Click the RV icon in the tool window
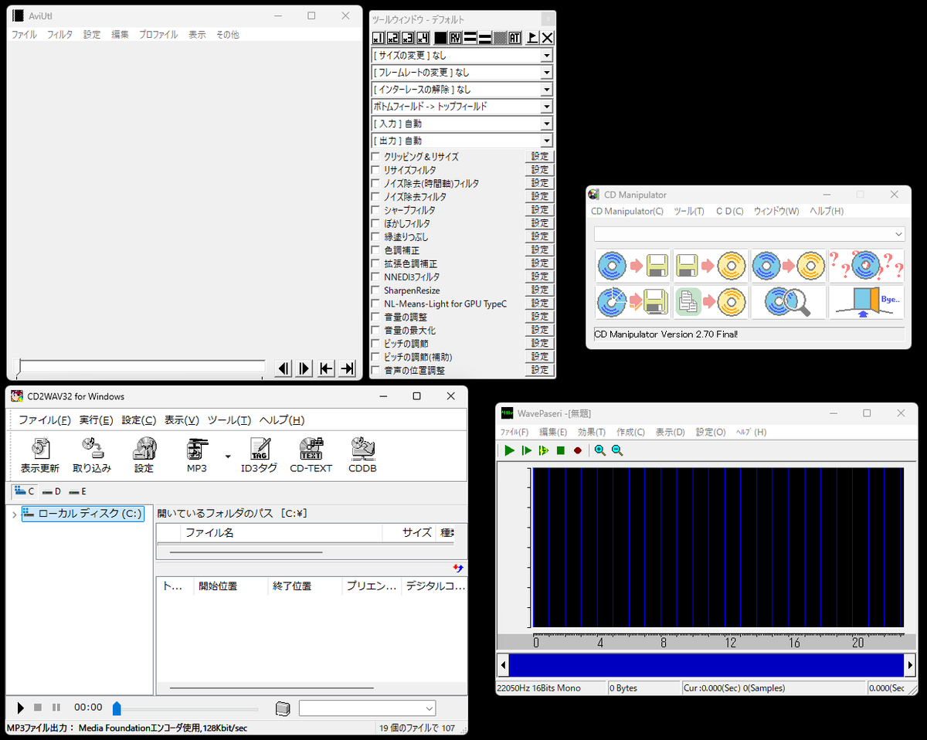 point(455,38)
